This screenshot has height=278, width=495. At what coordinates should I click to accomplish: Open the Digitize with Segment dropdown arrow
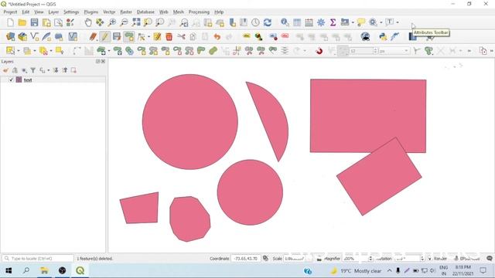click(109, 51)
